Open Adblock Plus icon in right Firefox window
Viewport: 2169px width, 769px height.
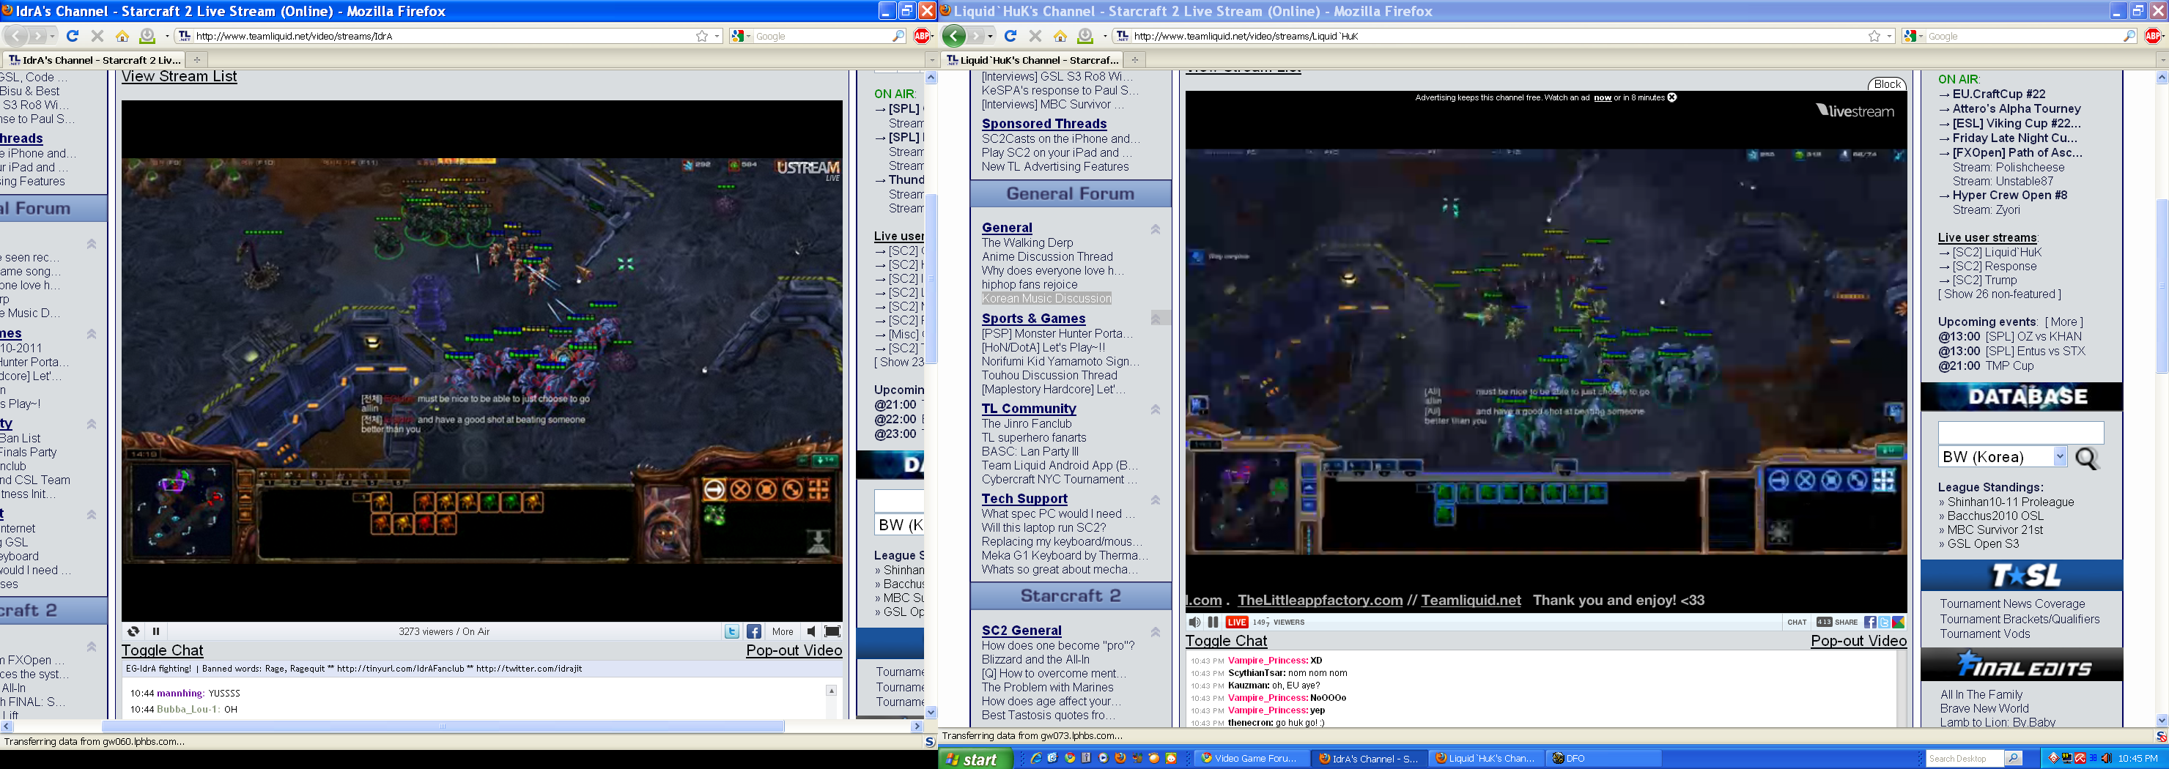pyautogui.click(x=2154, y=36)
